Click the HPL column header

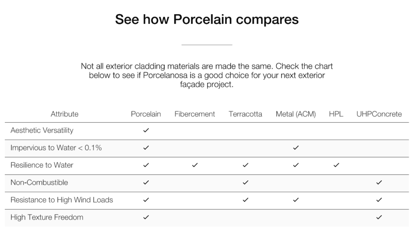336,114
